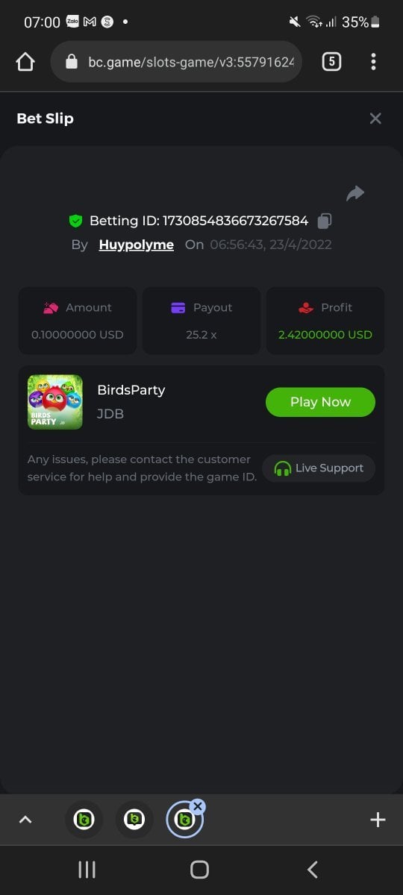
Task: Tap the Android back navigation arrow
Action: pyautogui.click(x=313, y=870)
